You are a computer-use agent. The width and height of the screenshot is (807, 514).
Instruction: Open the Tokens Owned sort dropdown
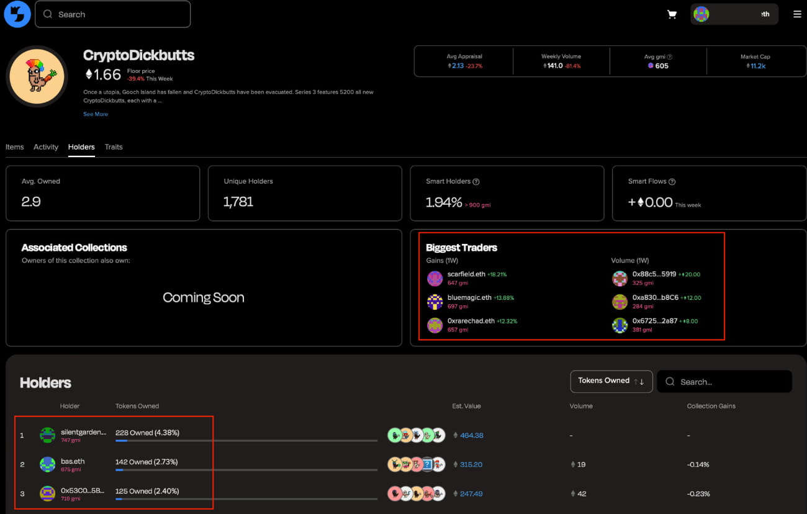tap(611, 381)
